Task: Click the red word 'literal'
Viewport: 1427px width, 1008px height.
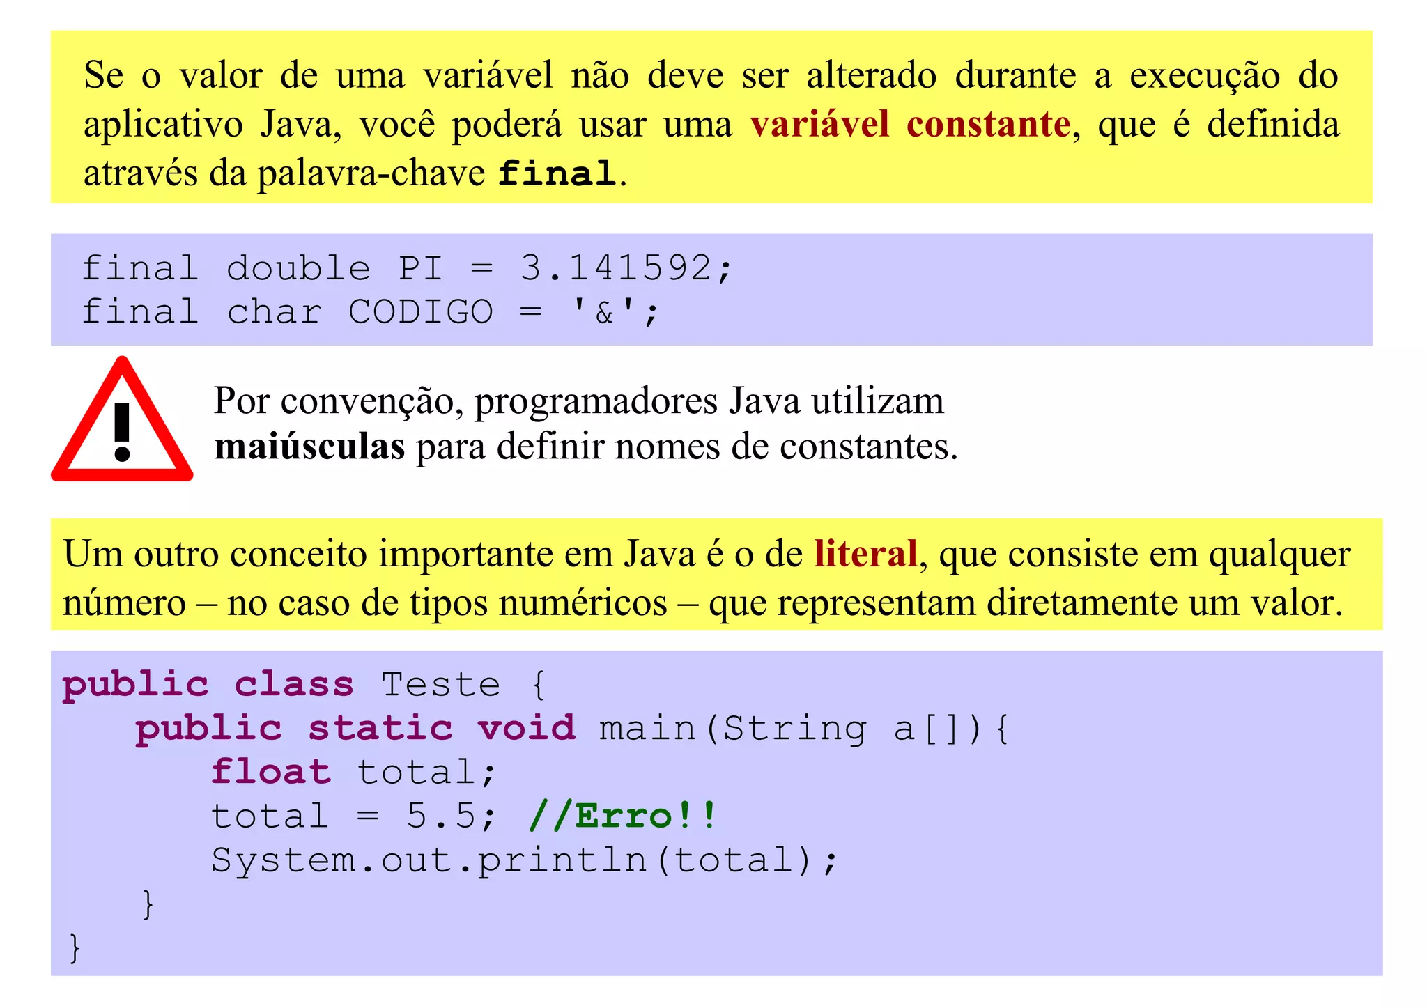Action: [x=866, y=555]
